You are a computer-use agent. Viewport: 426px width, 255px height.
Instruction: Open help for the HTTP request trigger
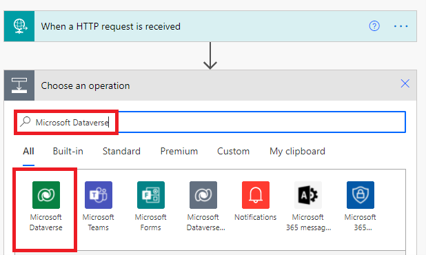(374, 26)
